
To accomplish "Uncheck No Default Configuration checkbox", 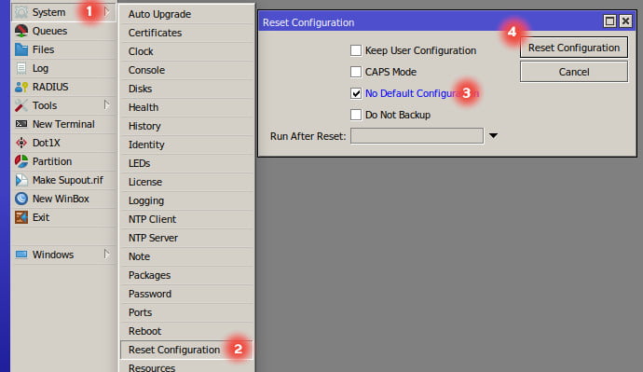I will [356, 93].
